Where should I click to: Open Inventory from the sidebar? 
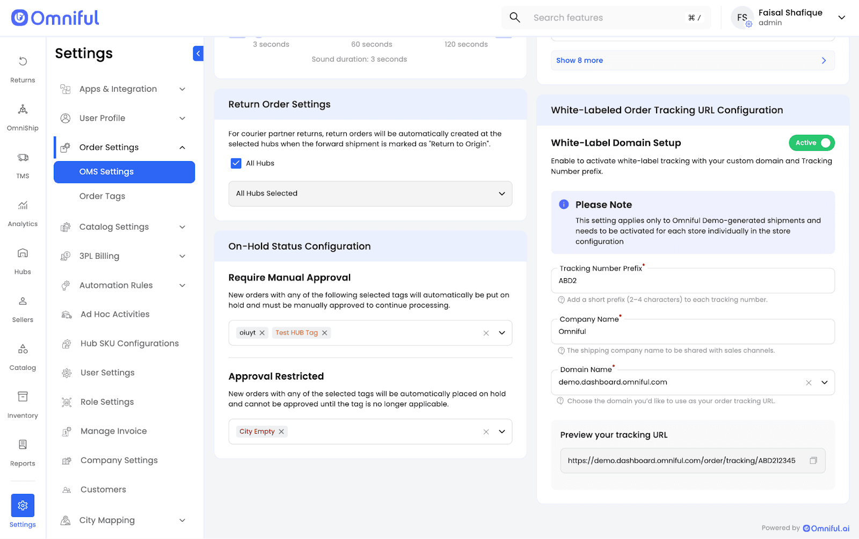[x=23, y=404]
